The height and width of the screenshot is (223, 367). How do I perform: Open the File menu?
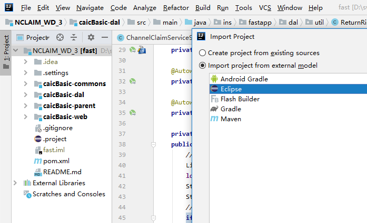tap(26, 8)
